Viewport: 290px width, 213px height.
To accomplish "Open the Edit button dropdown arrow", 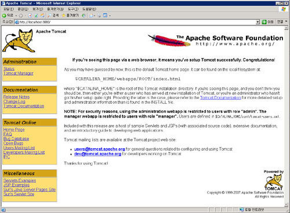I will coord(110,16).
